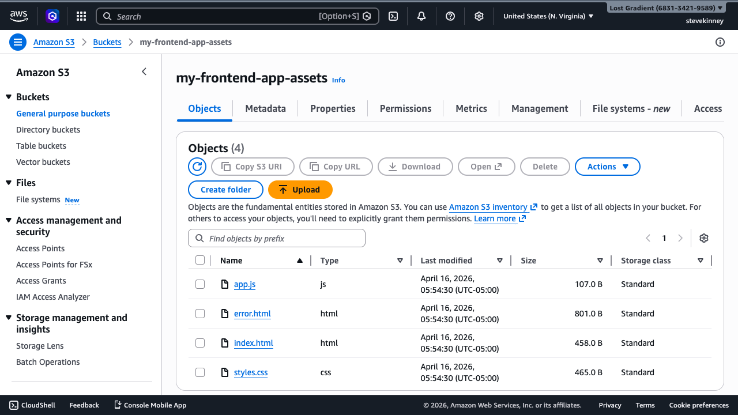Switch to the Properties tab
This screenshot has height=415, width=738.
coord(333,108)
